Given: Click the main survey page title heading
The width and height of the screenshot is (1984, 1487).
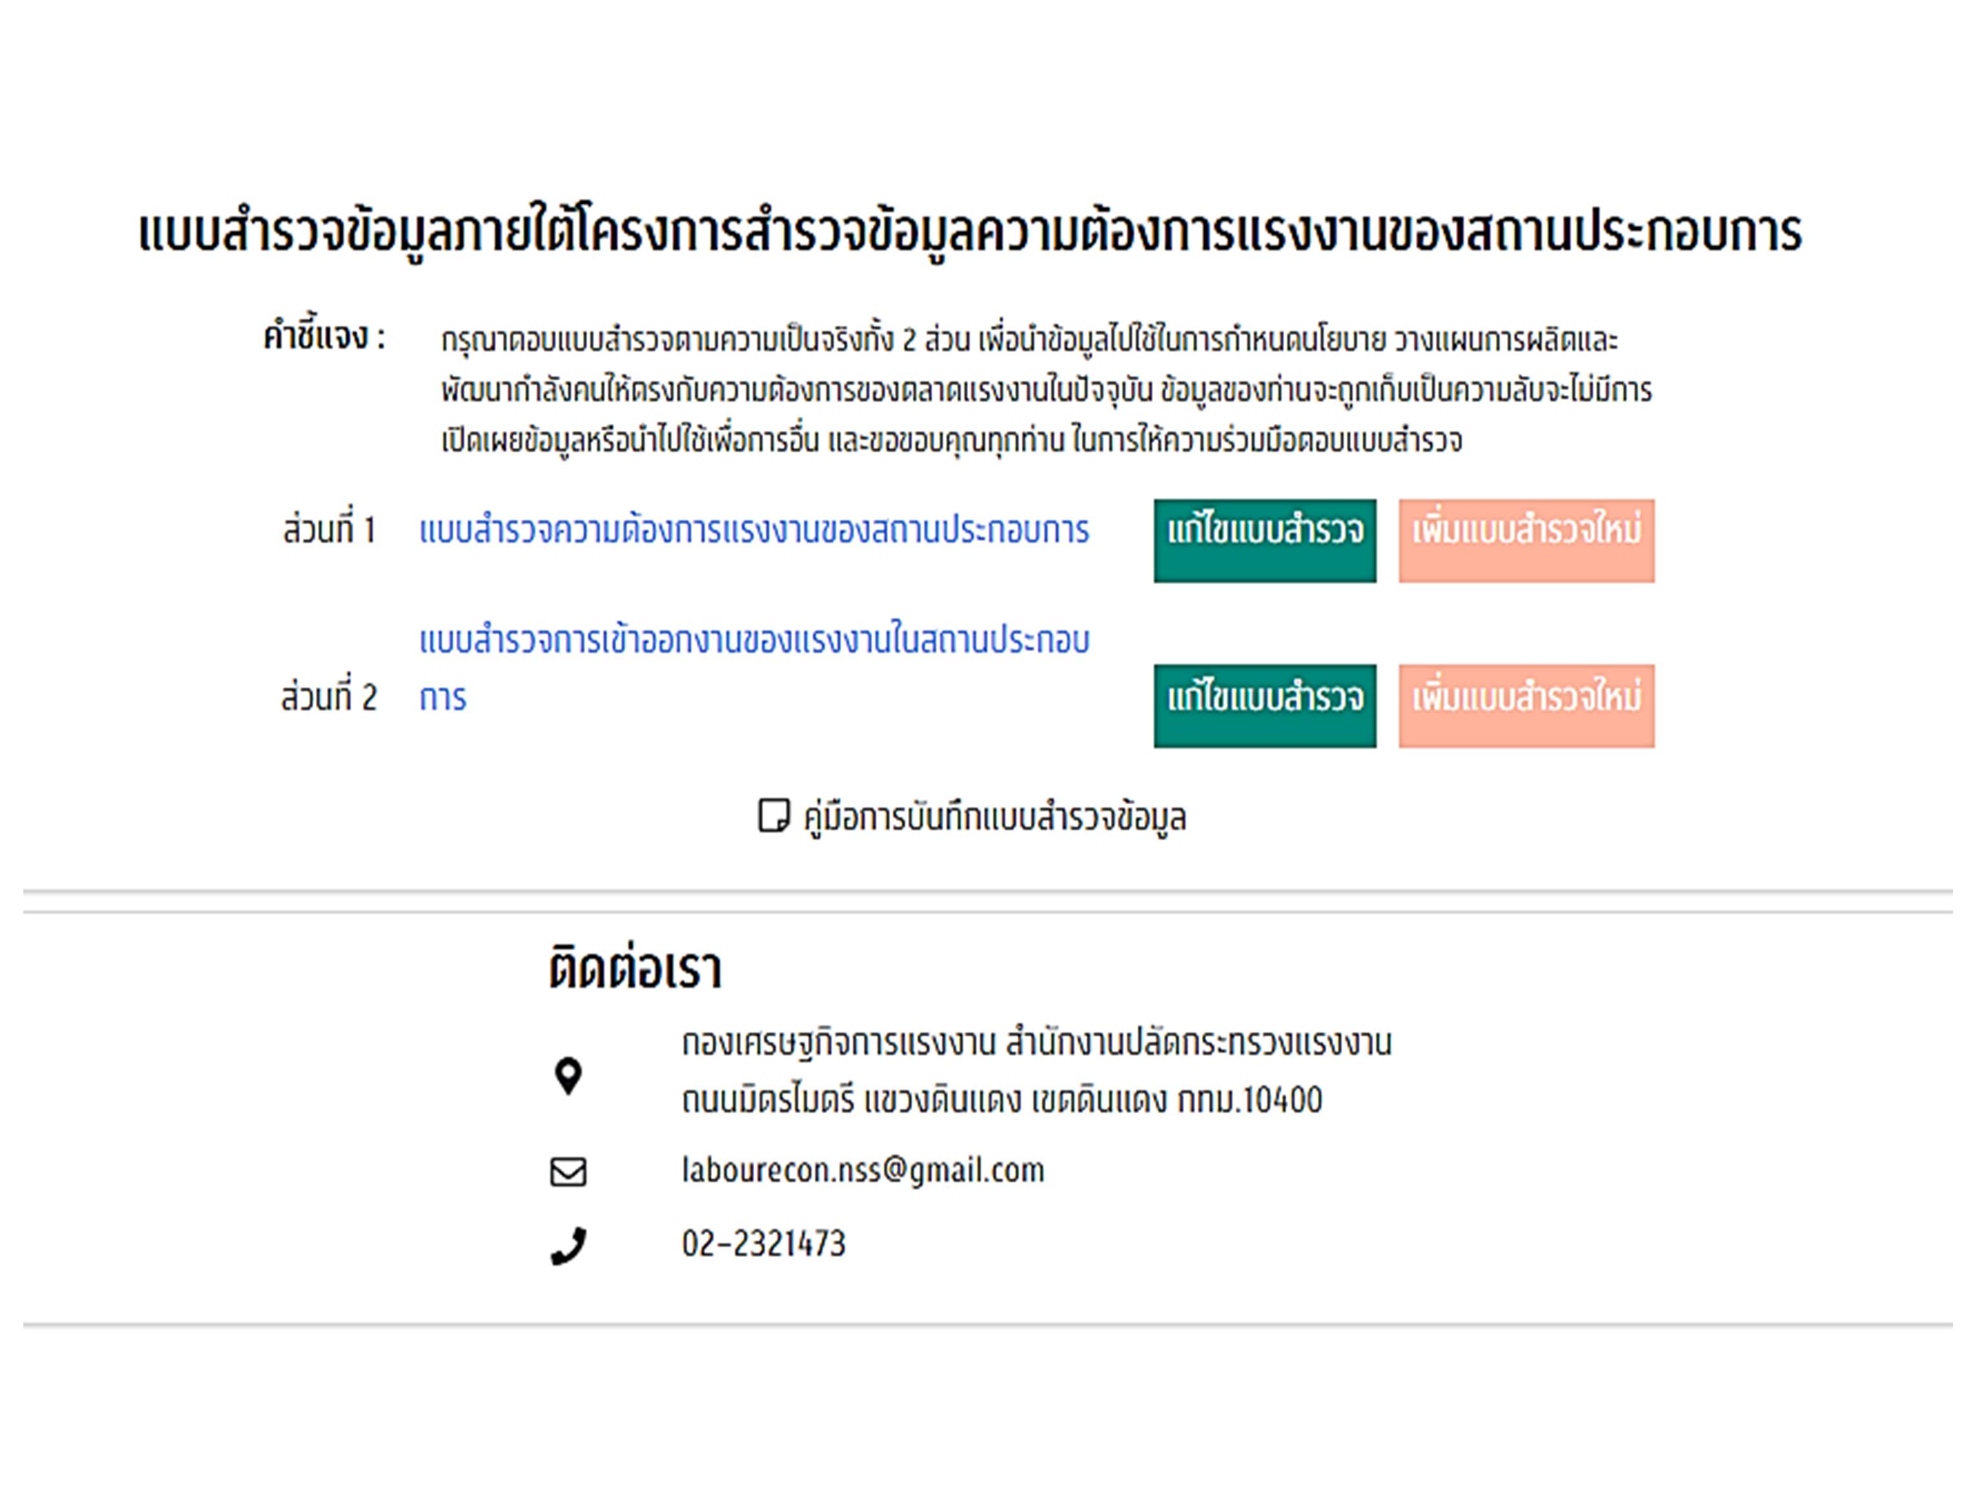Looking at the screenshot, I should 969,233.
